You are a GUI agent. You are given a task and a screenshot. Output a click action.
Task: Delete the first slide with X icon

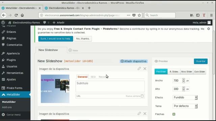145,69
